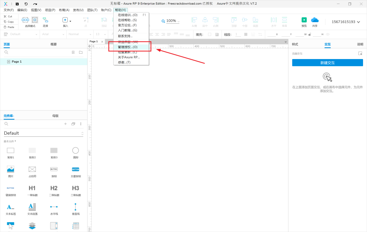The height and width of the screenshot is (232, 367).
Task: Click the cloud Share (共享) icon
Action: [315, 20]
